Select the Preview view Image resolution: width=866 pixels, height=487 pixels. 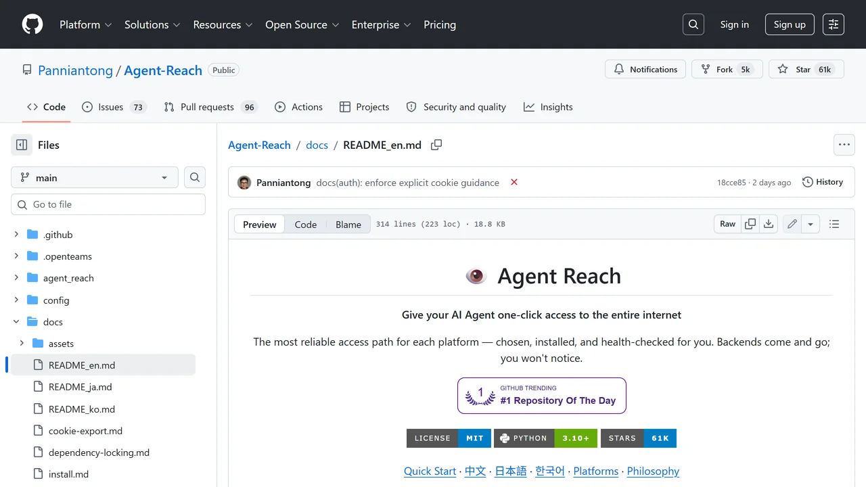point(260,225)
